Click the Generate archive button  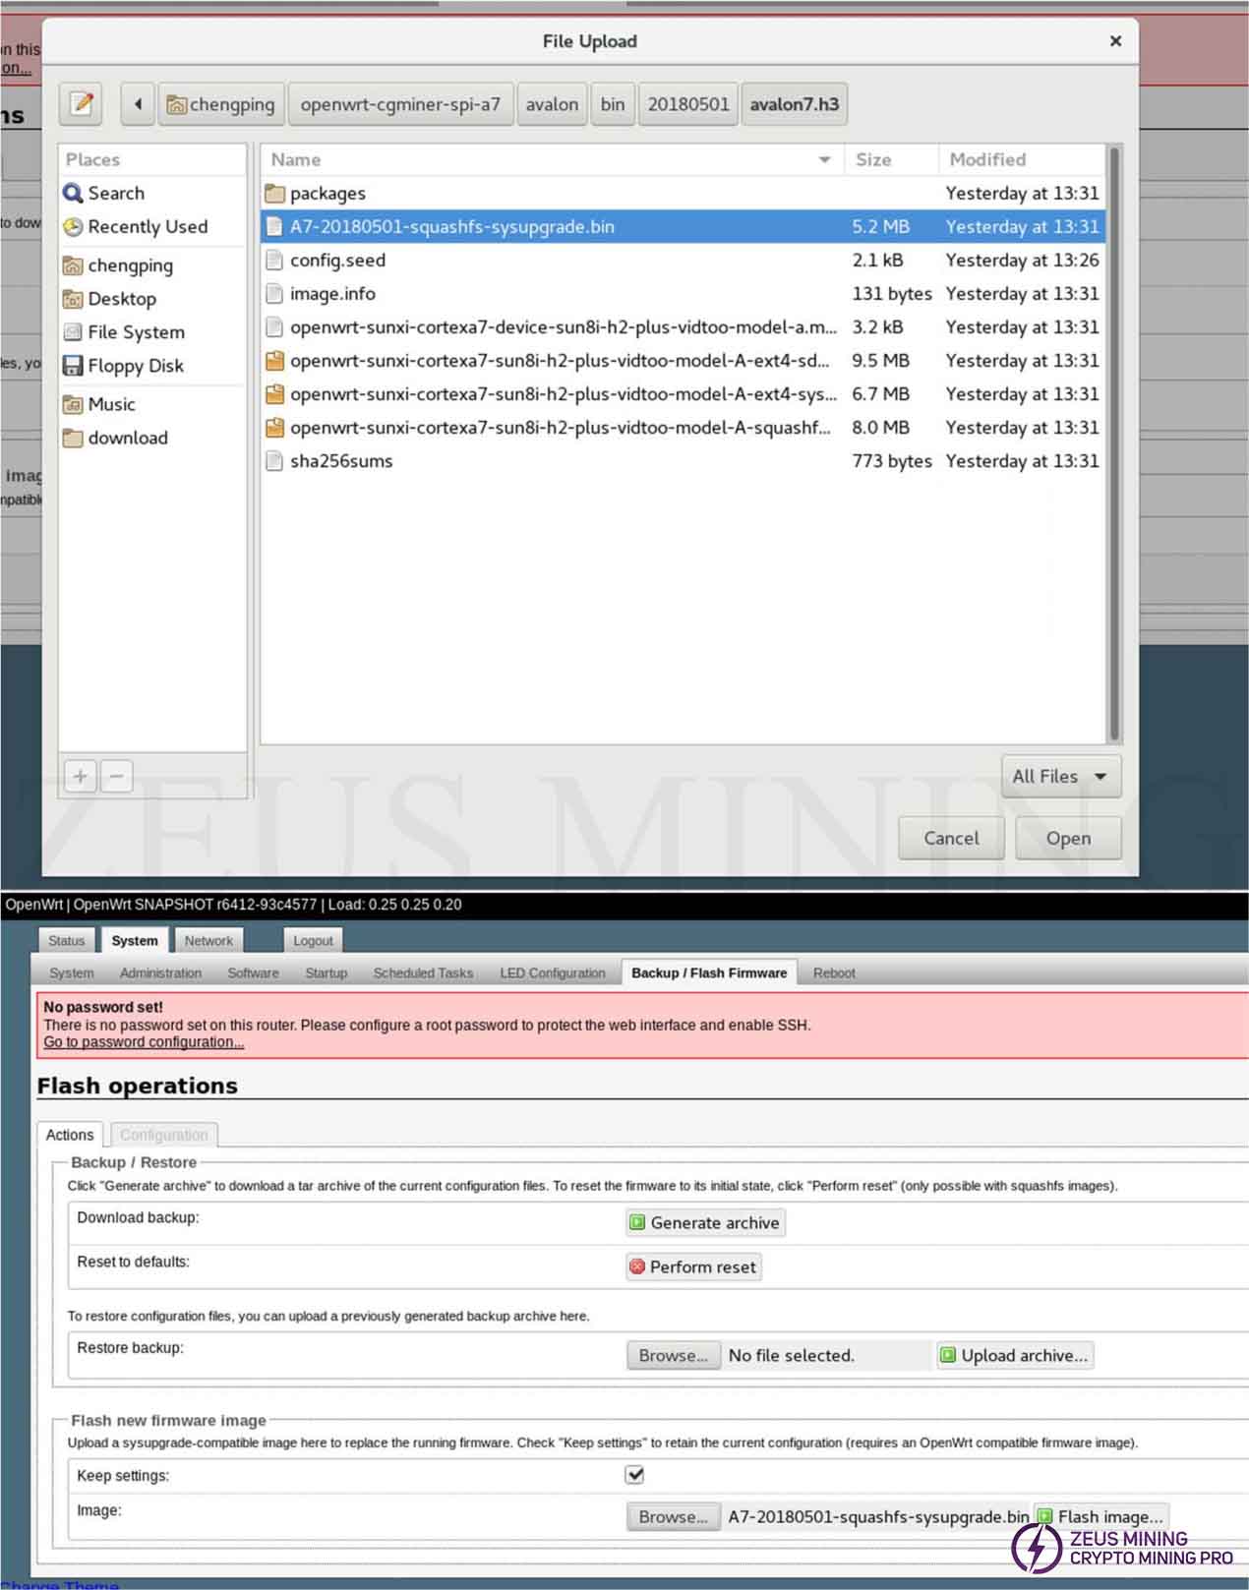click(705, 1223)
